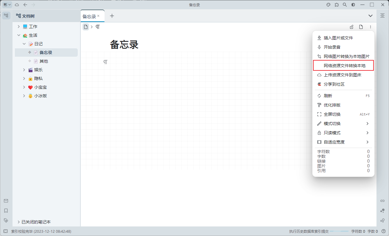The width and height of the screenshot is (389, 236).
Task: Choose 开始录音 from the menu
Action: pyautogui.click(x=343, y=47)
